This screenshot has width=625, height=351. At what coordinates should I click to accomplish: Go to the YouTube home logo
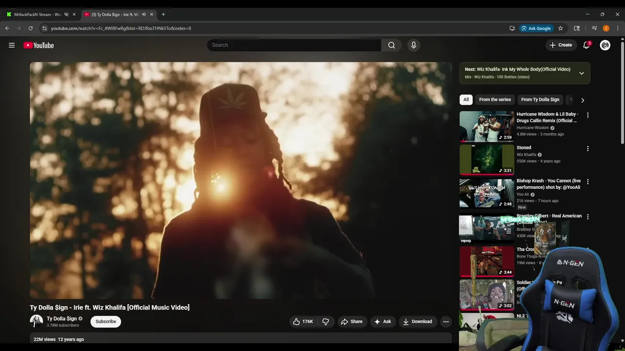(39, 45)
